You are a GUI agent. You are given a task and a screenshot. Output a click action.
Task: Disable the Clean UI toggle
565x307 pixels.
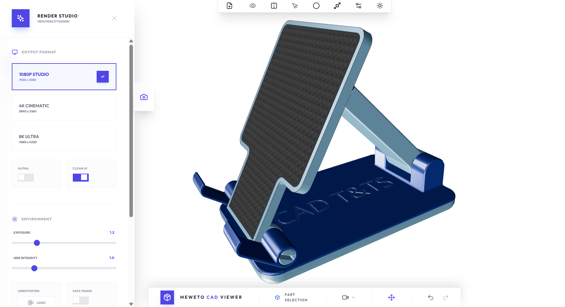[x=81, y=177]
